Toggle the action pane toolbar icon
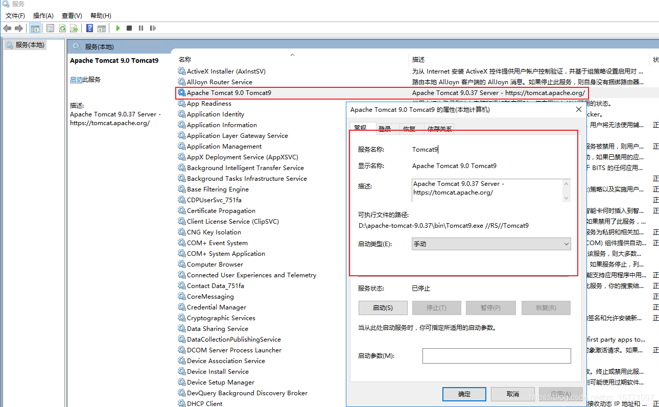Screen dimensions: 659x407 coord(102,29)
